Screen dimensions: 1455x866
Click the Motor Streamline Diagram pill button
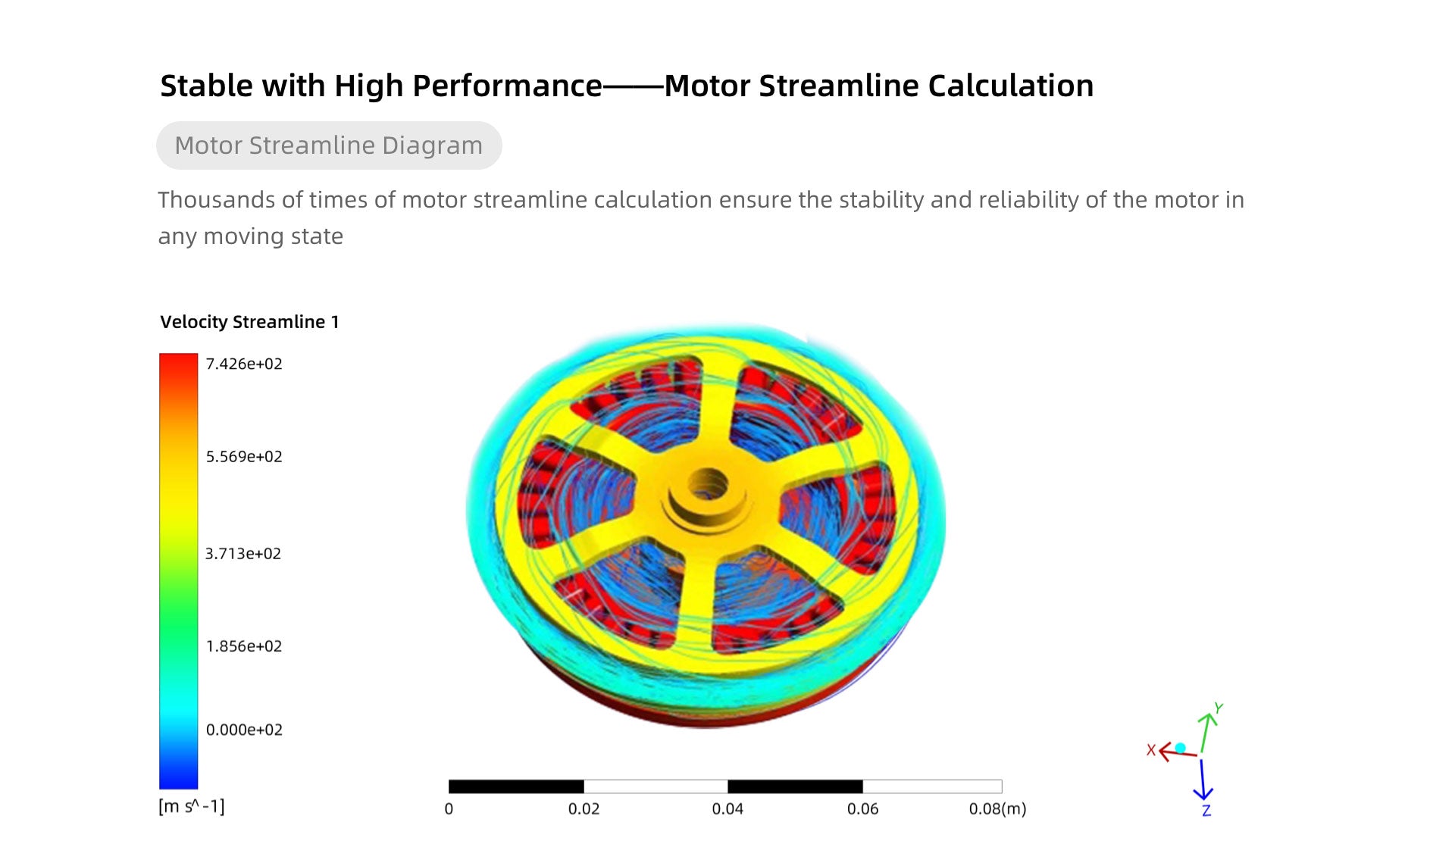pyautogui.click(x=329, y=145)
